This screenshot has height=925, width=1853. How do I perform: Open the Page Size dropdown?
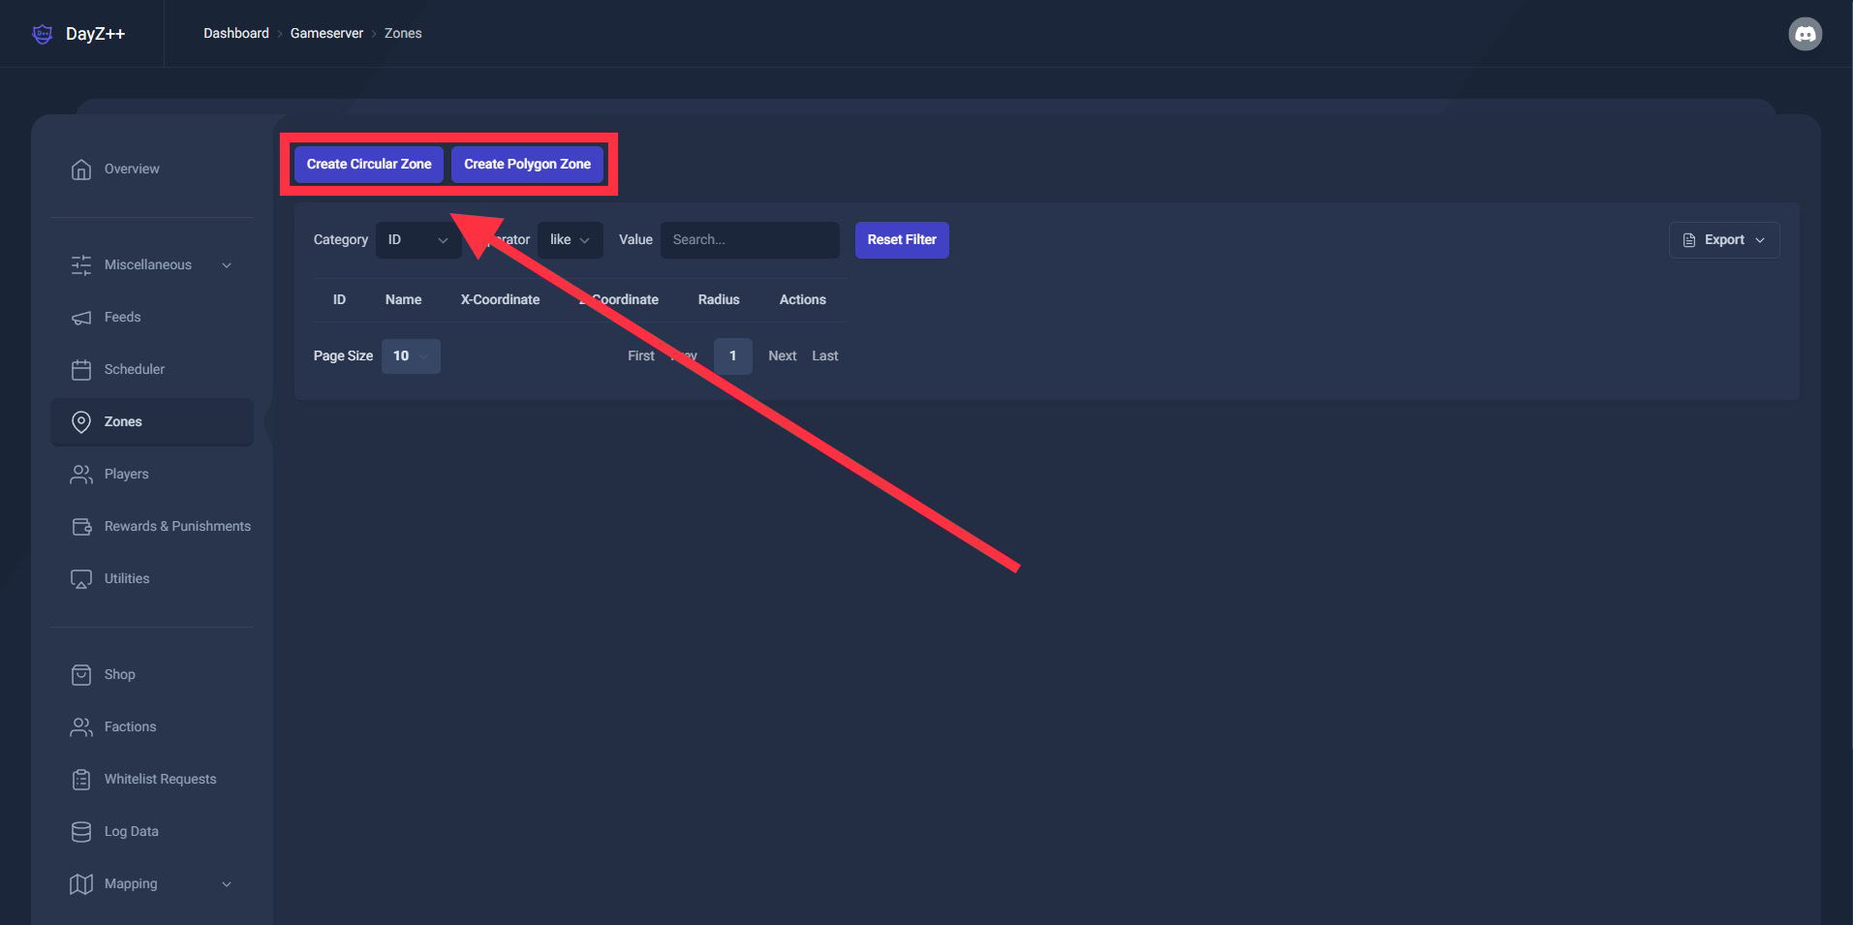click(x=411, y=356)
